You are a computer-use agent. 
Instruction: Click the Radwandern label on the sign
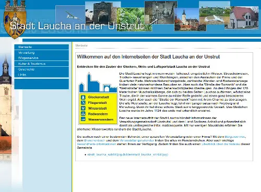tap(98, 114)
